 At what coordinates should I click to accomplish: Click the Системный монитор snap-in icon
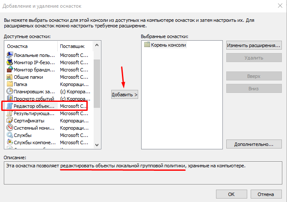pyautogui.click(x=9, y=128)
